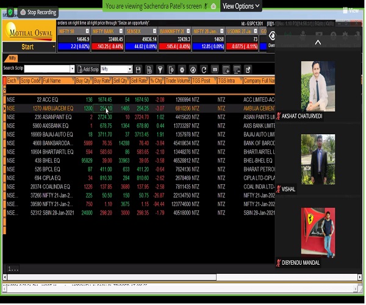Open the filter on the % Chg column header
Image resolution: width=366 pixels, height=305 pixels.
[163, 79]
